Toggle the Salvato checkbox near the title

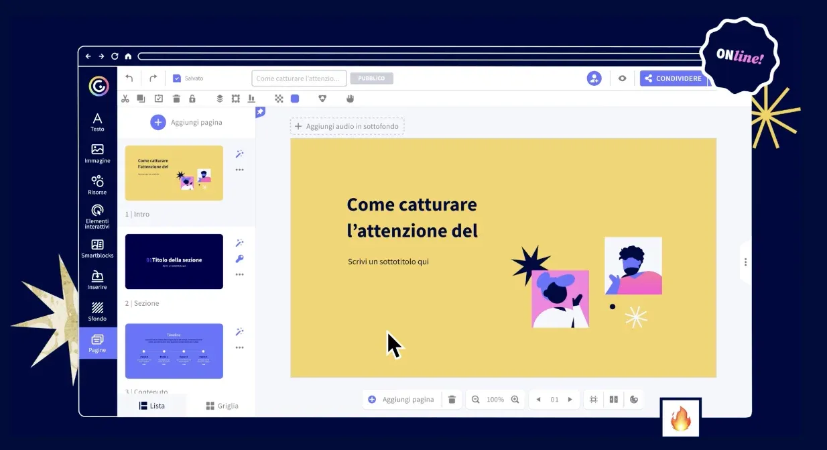coord(176,78)
